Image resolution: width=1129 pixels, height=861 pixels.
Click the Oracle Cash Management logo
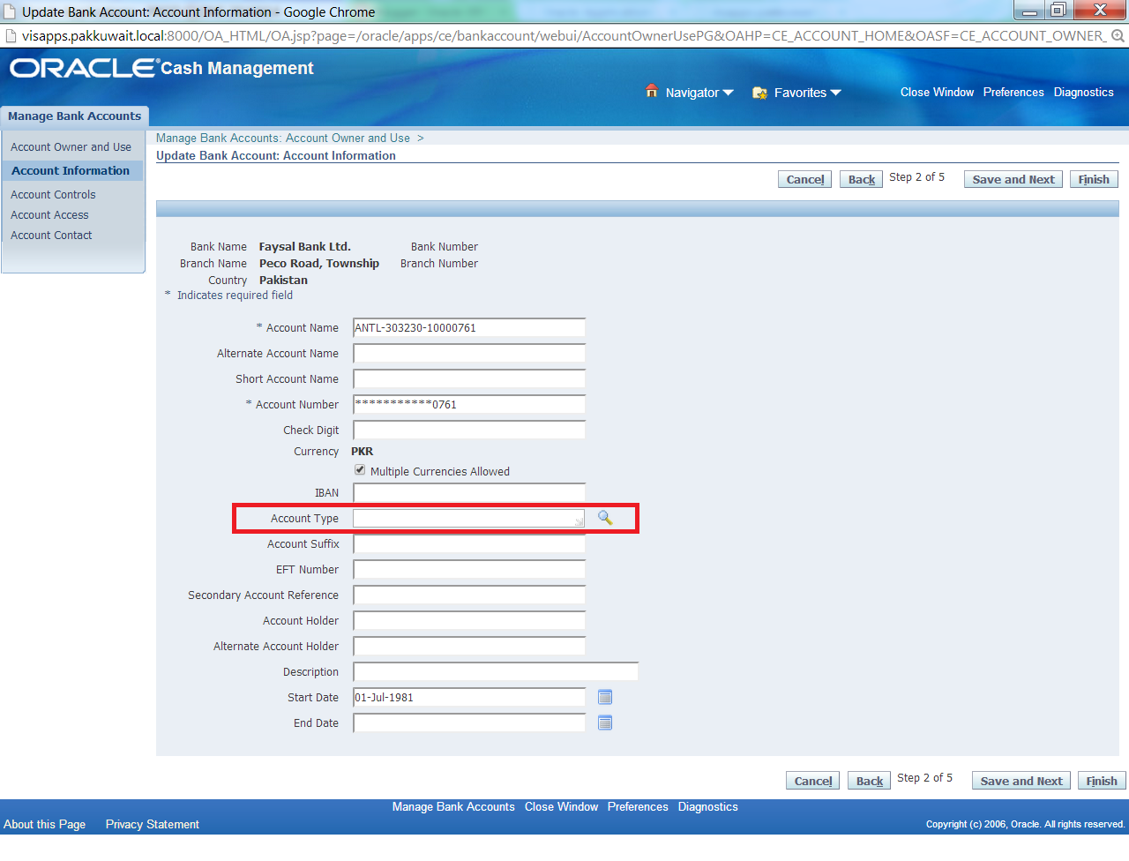(x=84, y=66)
